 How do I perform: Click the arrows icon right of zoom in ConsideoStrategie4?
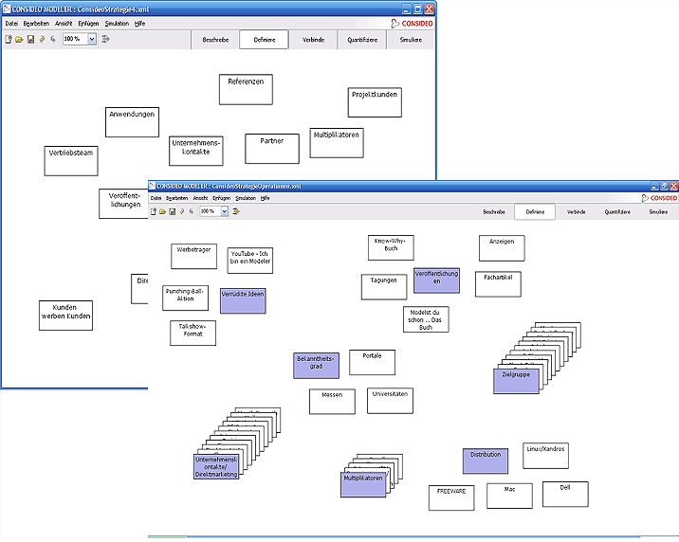[x=105, y=40]
